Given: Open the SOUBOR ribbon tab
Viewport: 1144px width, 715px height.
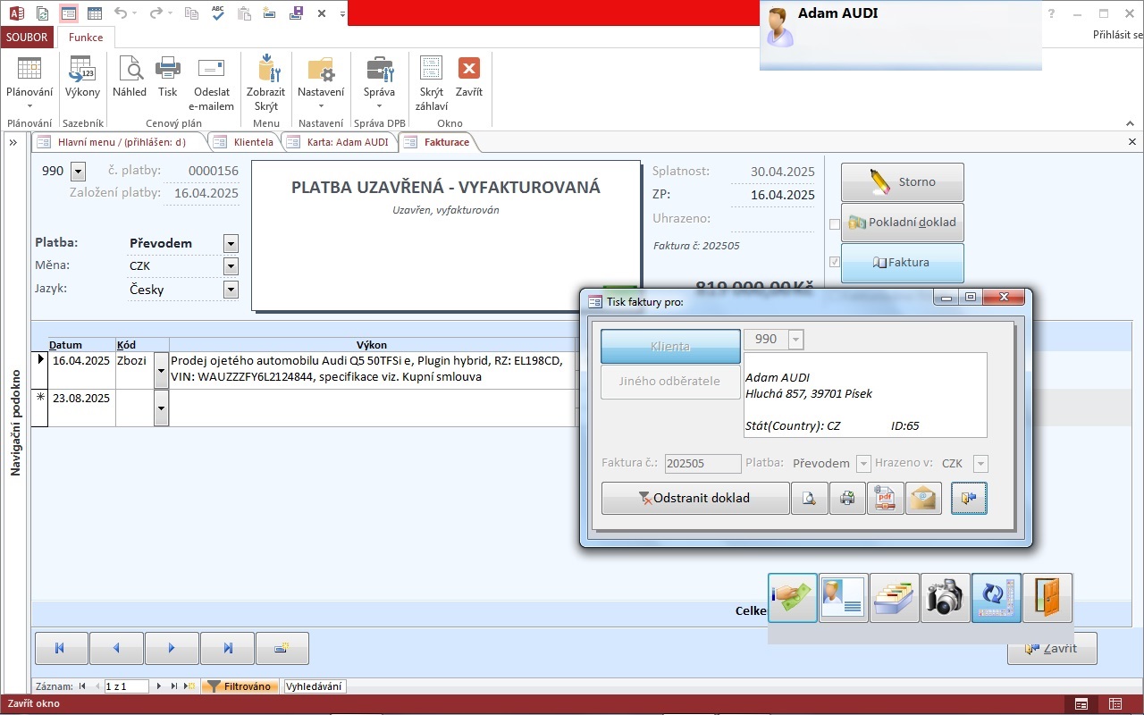Looking at the screenshot, I should click(x=28, y=38).
